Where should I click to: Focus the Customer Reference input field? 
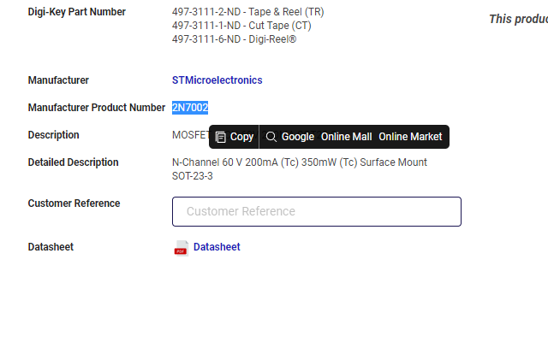click(x=316, y=211)
